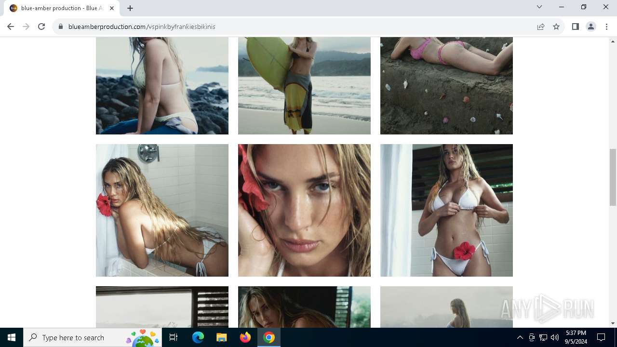Click the forward navigation arrow
Viewport: 617px width, 347px height.
coord(26,27)
